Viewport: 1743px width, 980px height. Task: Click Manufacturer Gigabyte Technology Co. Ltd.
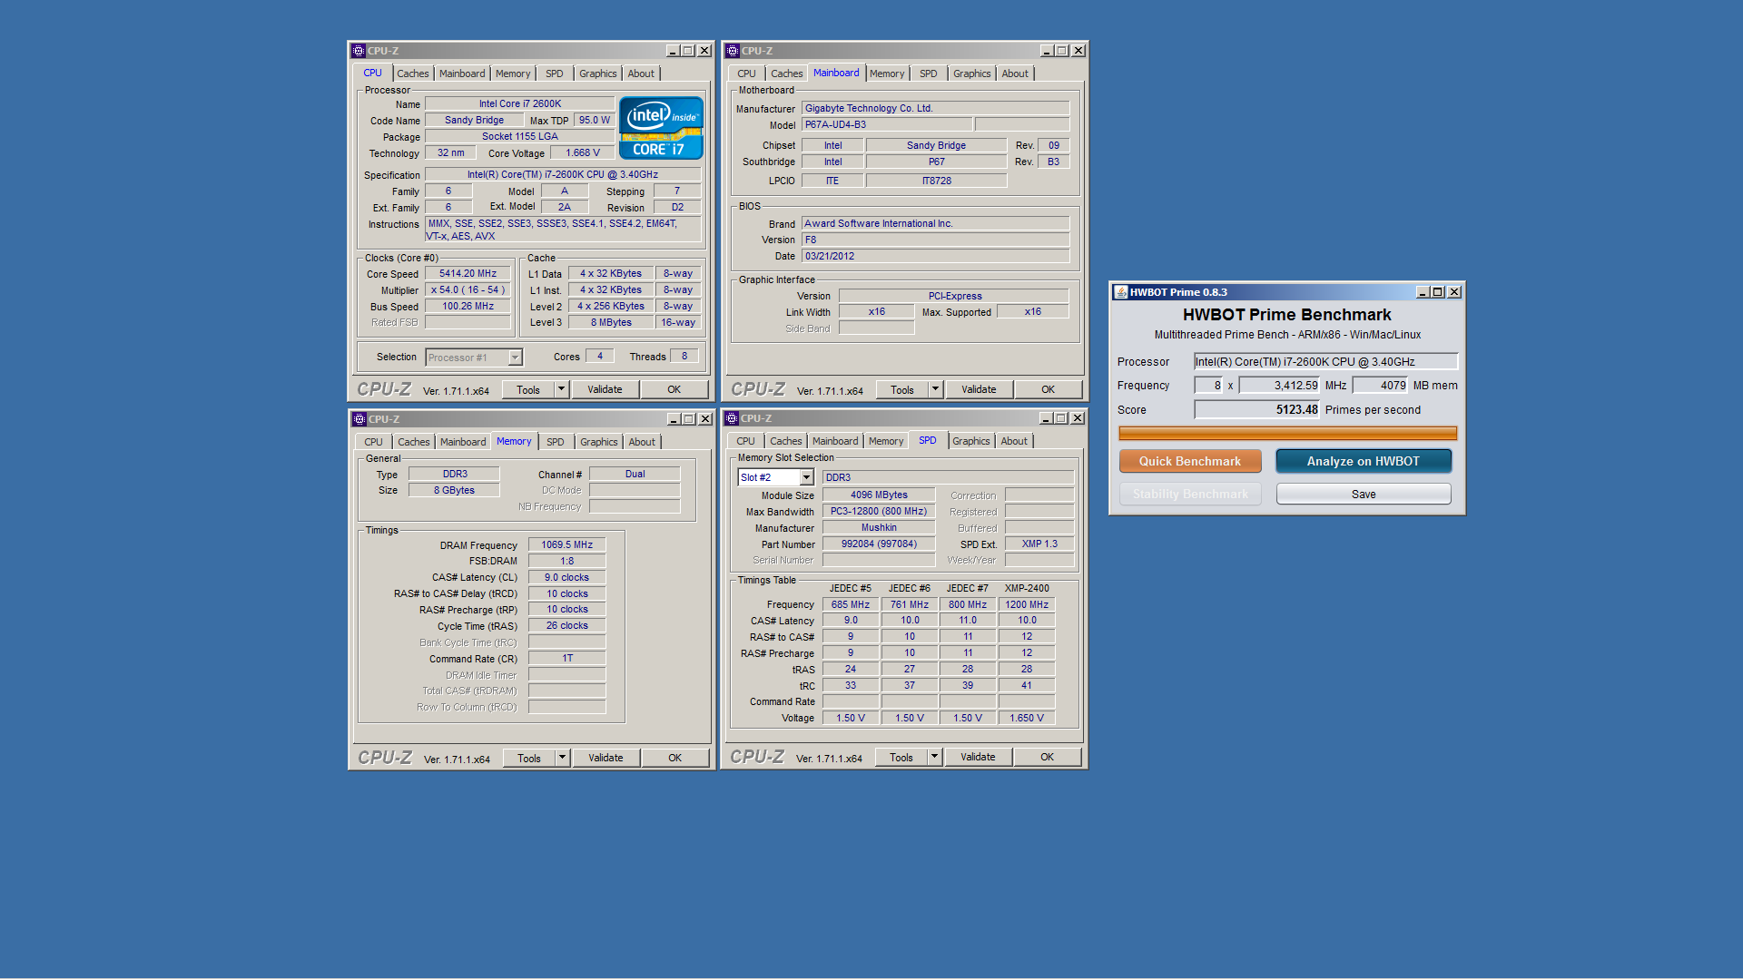[935, 108]
